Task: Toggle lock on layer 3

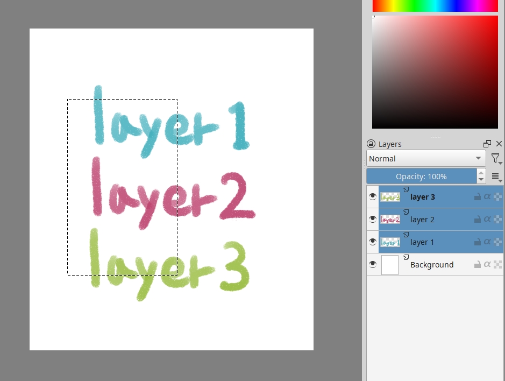Action: (x=477, y=197)
